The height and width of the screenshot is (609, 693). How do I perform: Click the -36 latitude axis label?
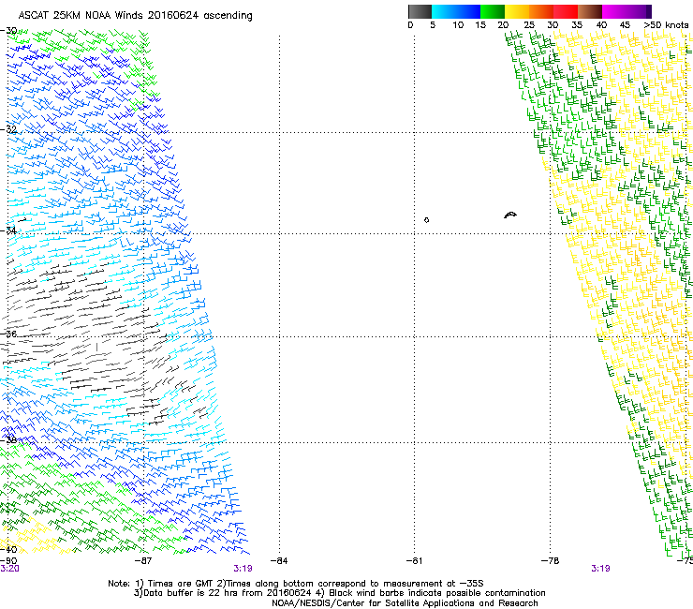point(8,334)
